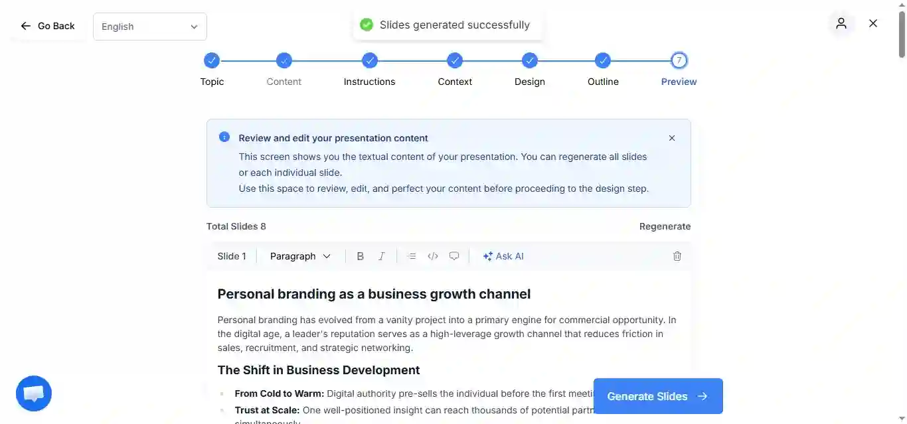Viewport: 907px width, 424px height.
Task: Open the user profile icon
Action: pos(841,24)
